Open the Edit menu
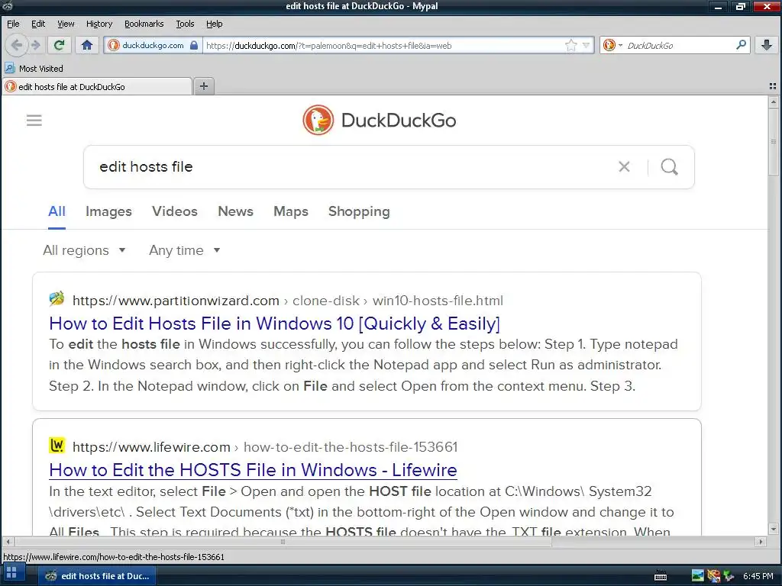Image resolution: width=782 pixels, height=586 pixels. click(x=38, y=24)
